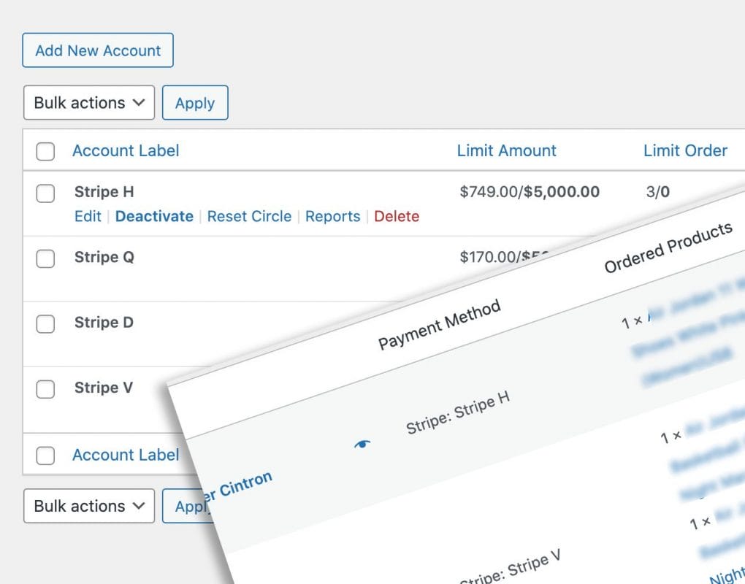Viewport: 745px width, 584px height.
Task: Sort table by Limit Order column
Action: tap(685, 151)
